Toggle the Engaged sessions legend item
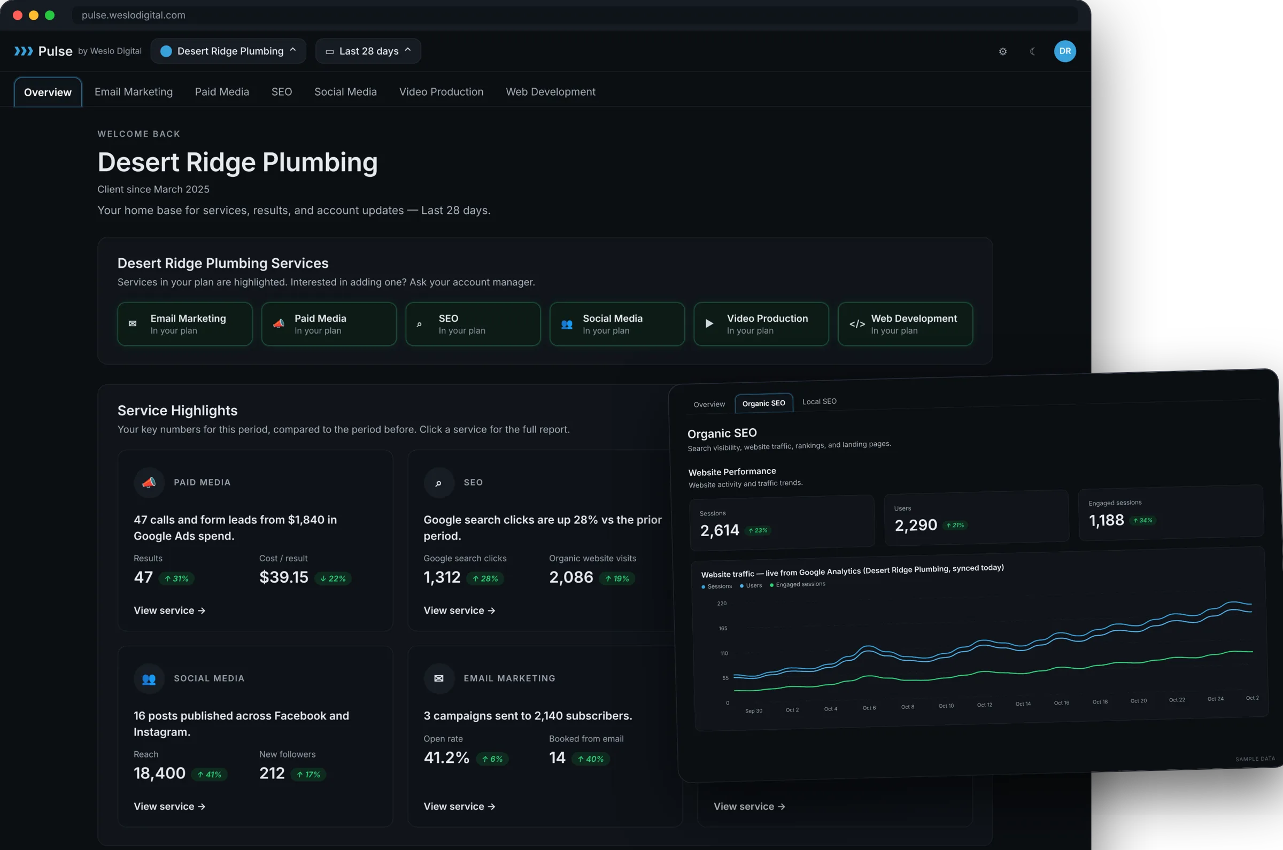The width and height of the screenshot is (1283, 850). coord(798,584)
